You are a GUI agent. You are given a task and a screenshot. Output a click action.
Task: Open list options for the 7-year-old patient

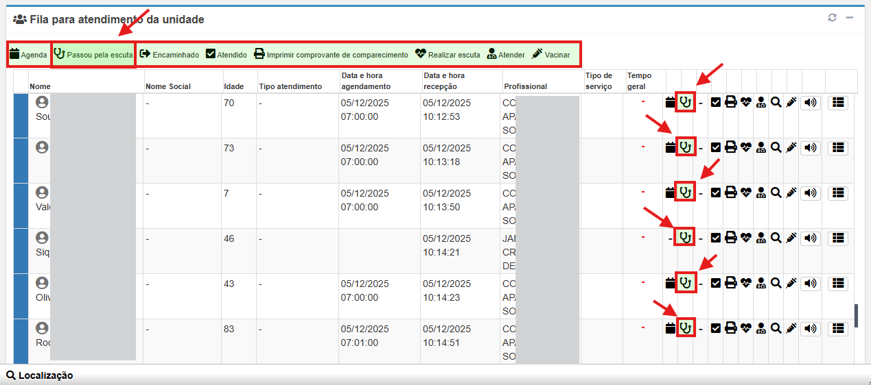point(837,192)
